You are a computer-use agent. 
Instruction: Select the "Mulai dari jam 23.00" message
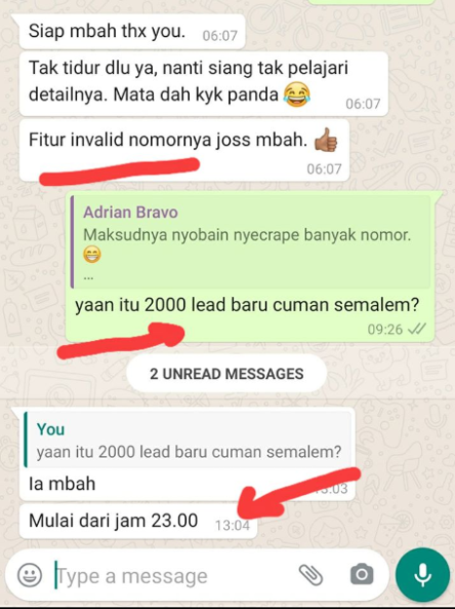click(137, 521)
